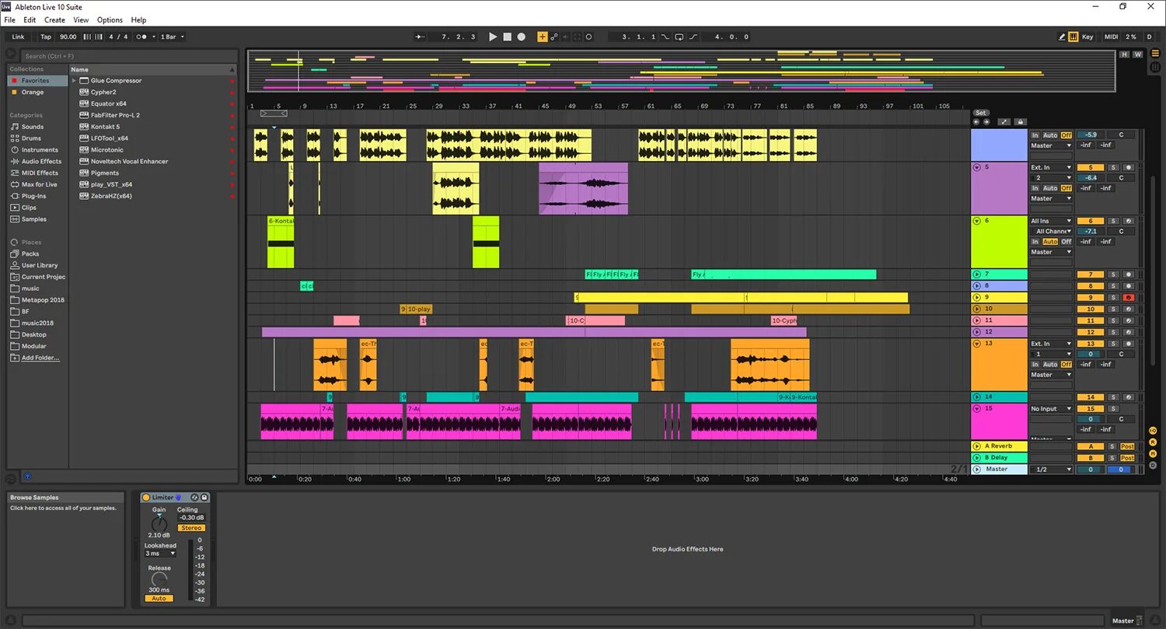Arm track 9 for recording
1166x629 pixels.
click(1128, 298)
